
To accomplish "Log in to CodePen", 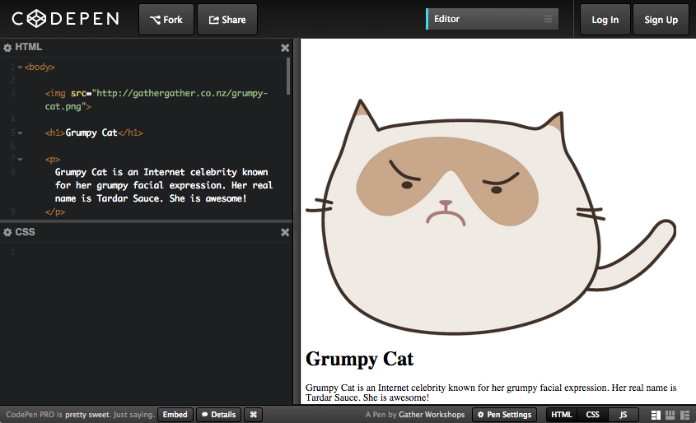I will (x=605, y=20).
